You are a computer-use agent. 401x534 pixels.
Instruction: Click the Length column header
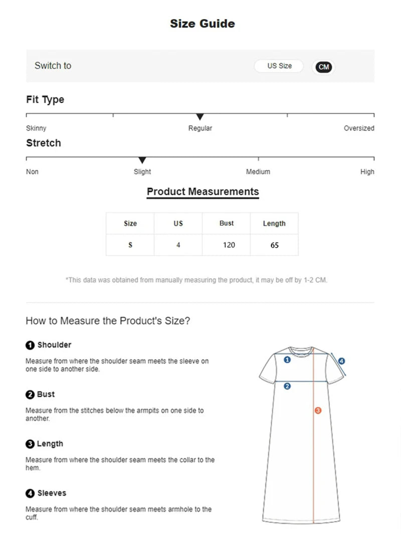tap(274, 223)
